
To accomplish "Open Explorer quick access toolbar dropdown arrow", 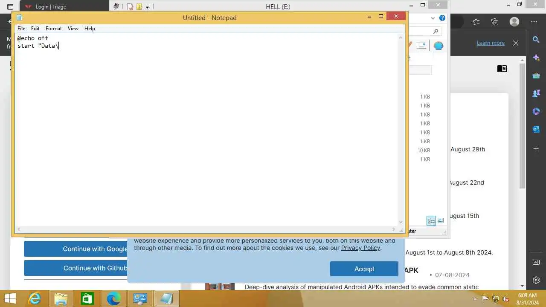I will [x=147, y=7].
